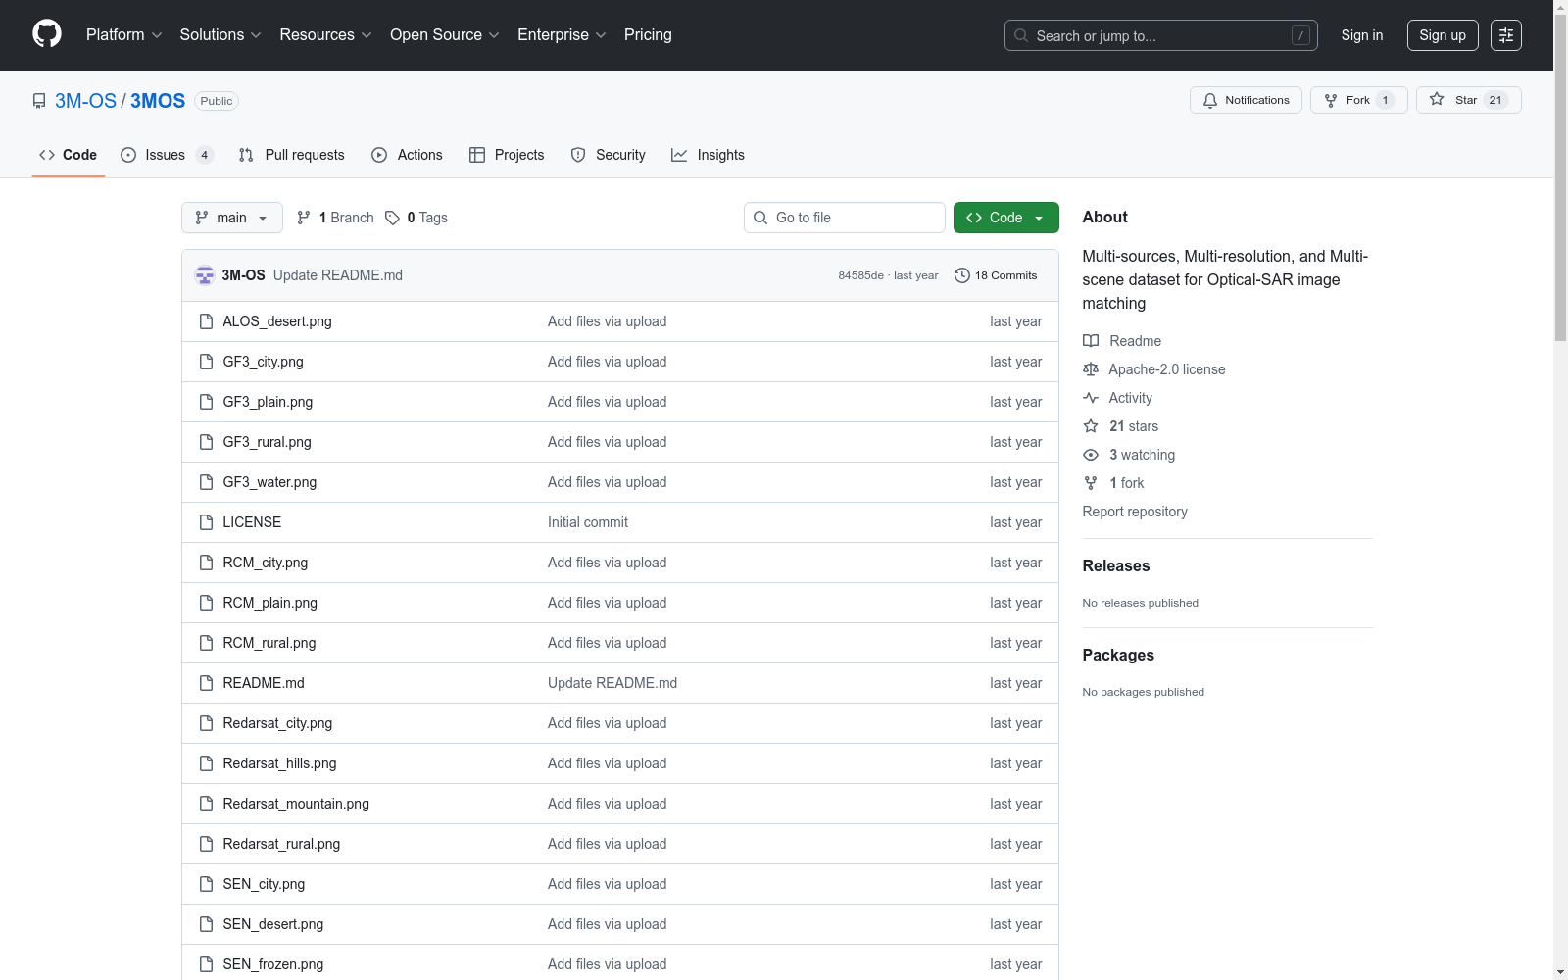
Task: Open file SEN_frozen.png
Action: (273, 964)
